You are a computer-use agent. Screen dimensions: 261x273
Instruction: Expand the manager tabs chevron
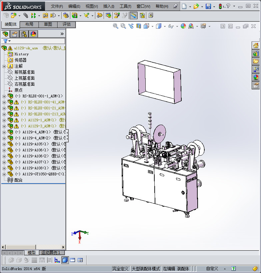[62, 34]
